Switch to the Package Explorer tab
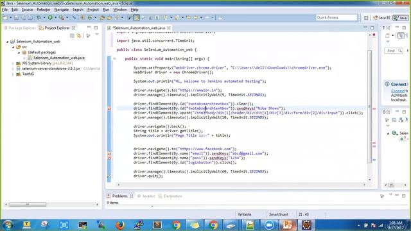The width and height of the screenshot is (411, 231). [20, 28]
